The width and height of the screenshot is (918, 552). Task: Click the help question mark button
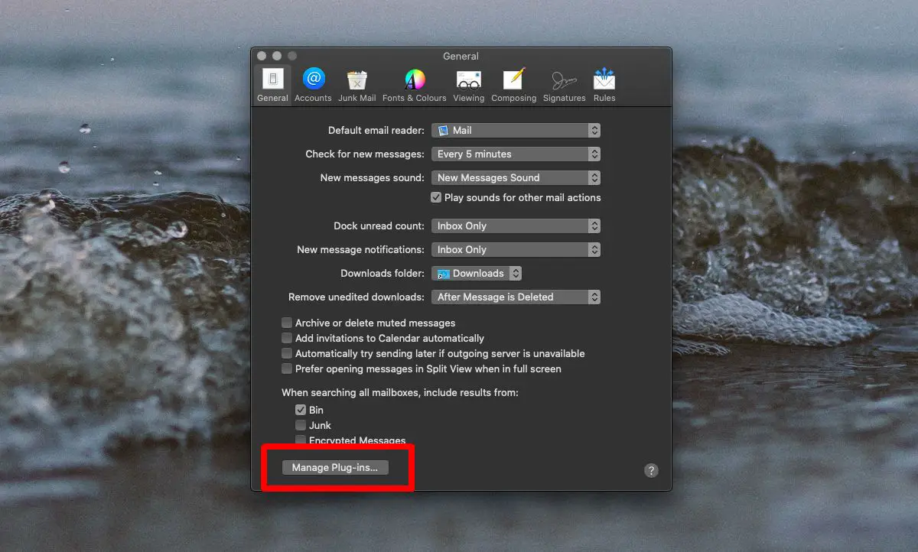651,470
